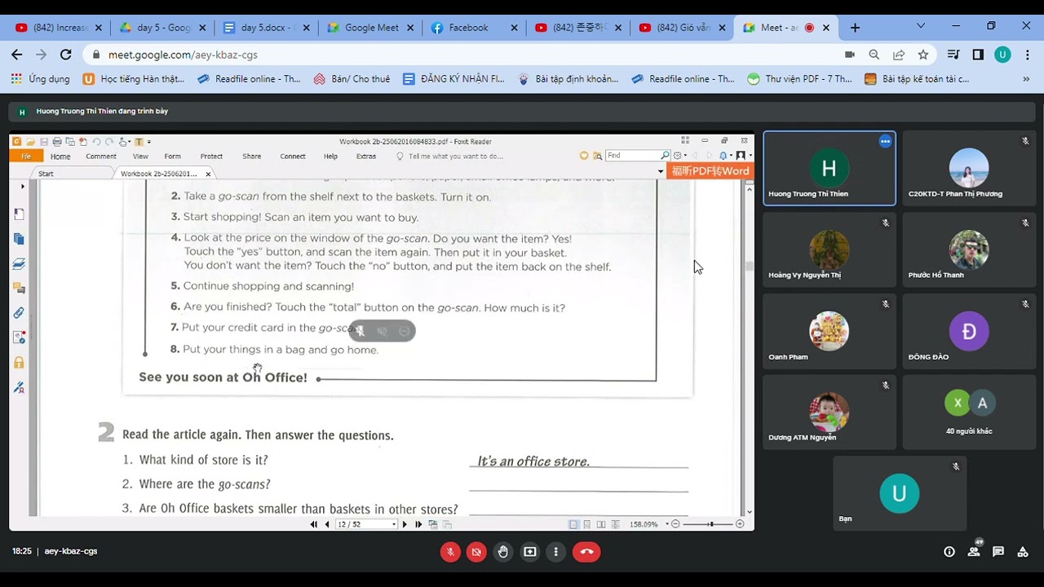Open the bookmarks panel in Foxit sidebar
The height and width of the screenshot is (587, 1044).
point(19,214)
